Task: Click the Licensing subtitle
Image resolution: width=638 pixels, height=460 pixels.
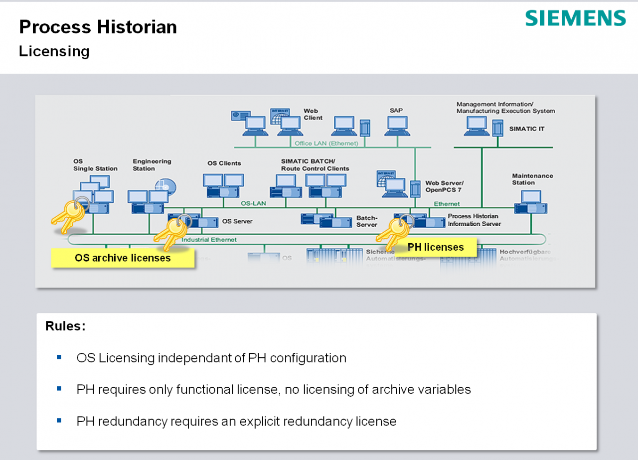Action: (54, 51)
